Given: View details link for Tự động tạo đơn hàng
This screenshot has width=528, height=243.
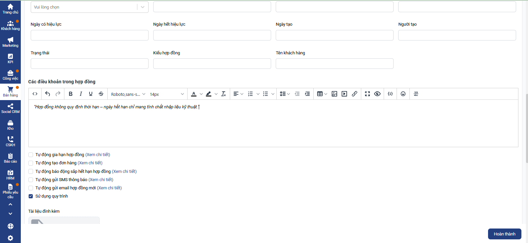Looking at the screenshot, I should [x=90, y=163].
